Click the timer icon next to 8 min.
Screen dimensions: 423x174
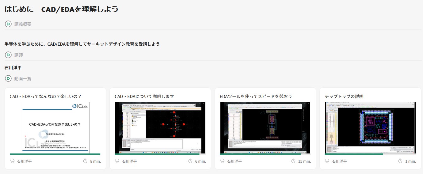pos(85,161)
